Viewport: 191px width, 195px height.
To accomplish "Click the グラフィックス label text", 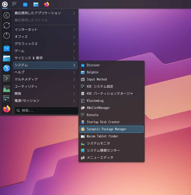I will point(26,44).
